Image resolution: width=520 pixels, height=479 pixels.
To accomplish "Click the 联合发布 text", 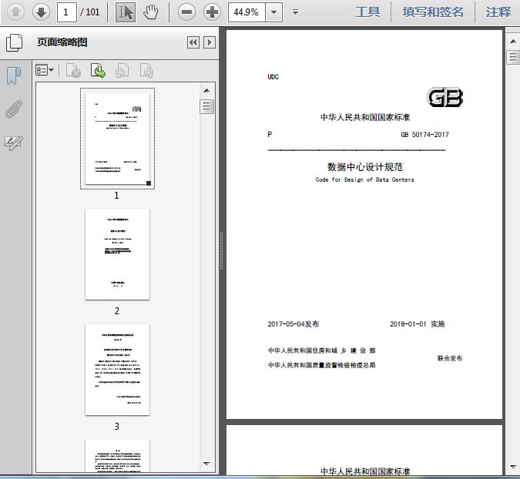I will point(450,358).
